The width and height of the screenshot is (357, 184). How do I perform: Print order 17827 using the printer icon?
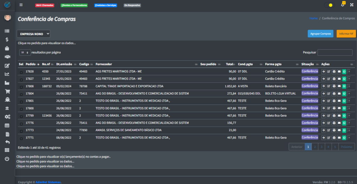[334, 79]
